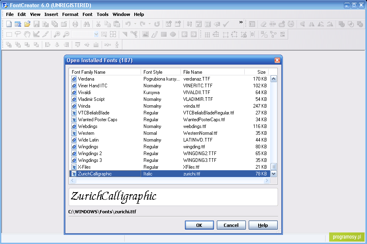Image resolution: width=367 pixels, height=244 pixels.
Task: Open the Edit menu
Action: 22,14
